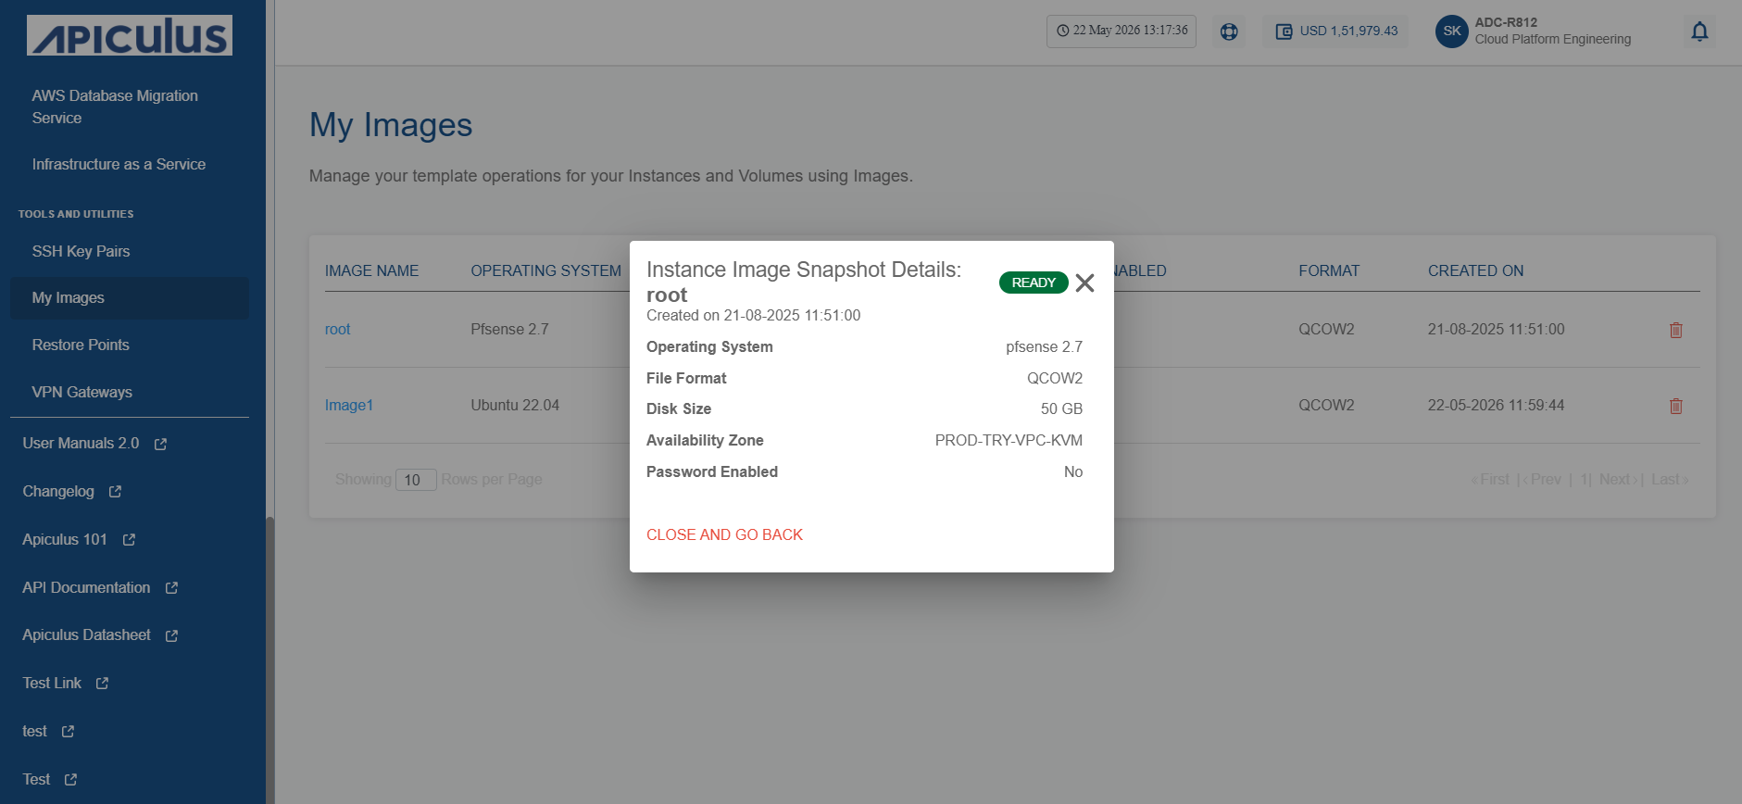
Task: Click the 50 GB disk size value
Action: tap(1061, 408)
